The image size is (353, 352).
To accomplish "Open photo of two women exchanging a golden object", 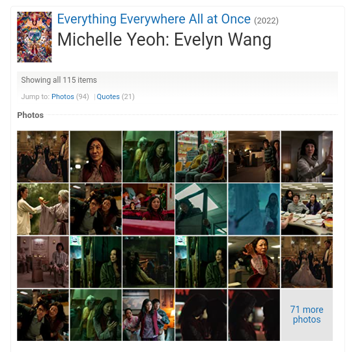I will pos(43,209).
